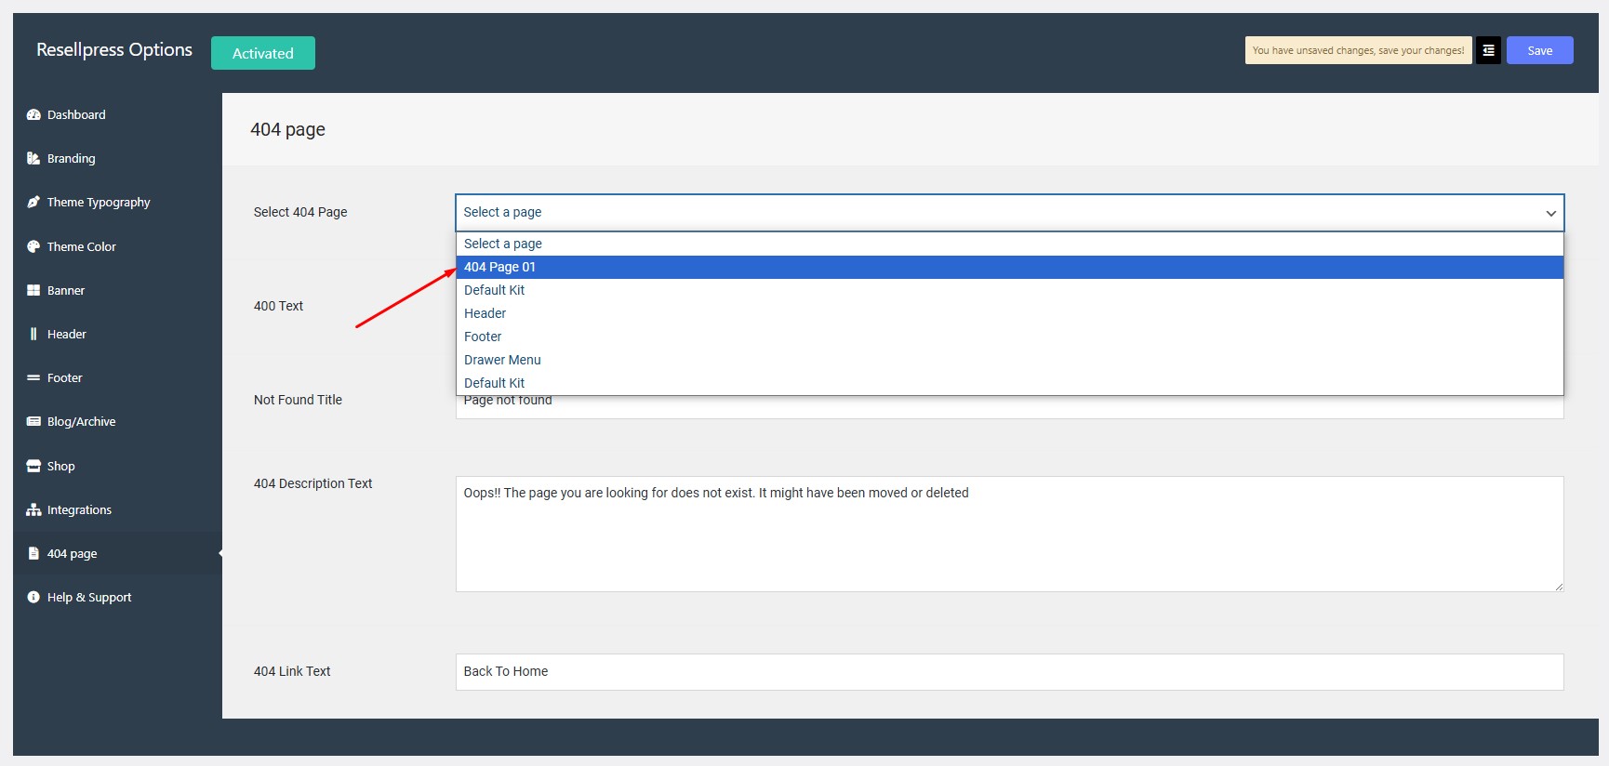This screenshot has height=766, width=1609.
Task: Click the Branding icon in sidebar
Action: tap(33, 159)
